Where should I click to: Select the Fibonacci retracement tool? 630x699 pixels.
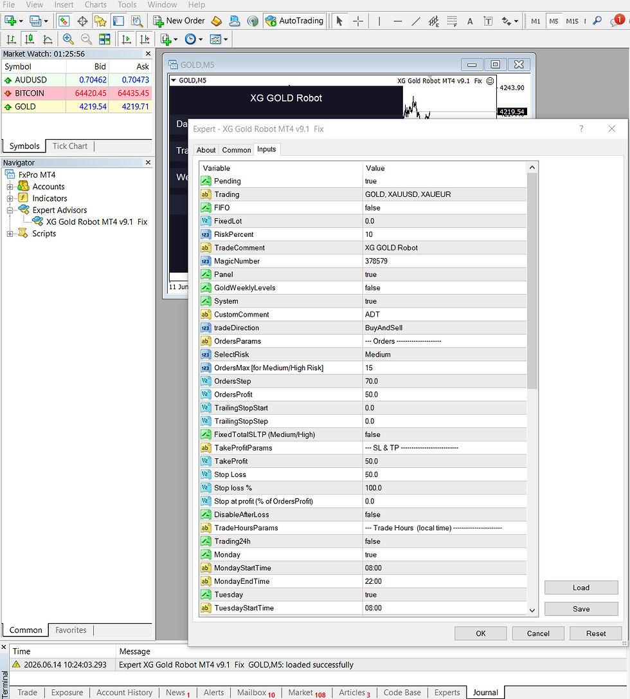pyautogui.click(x=452, y=21)
